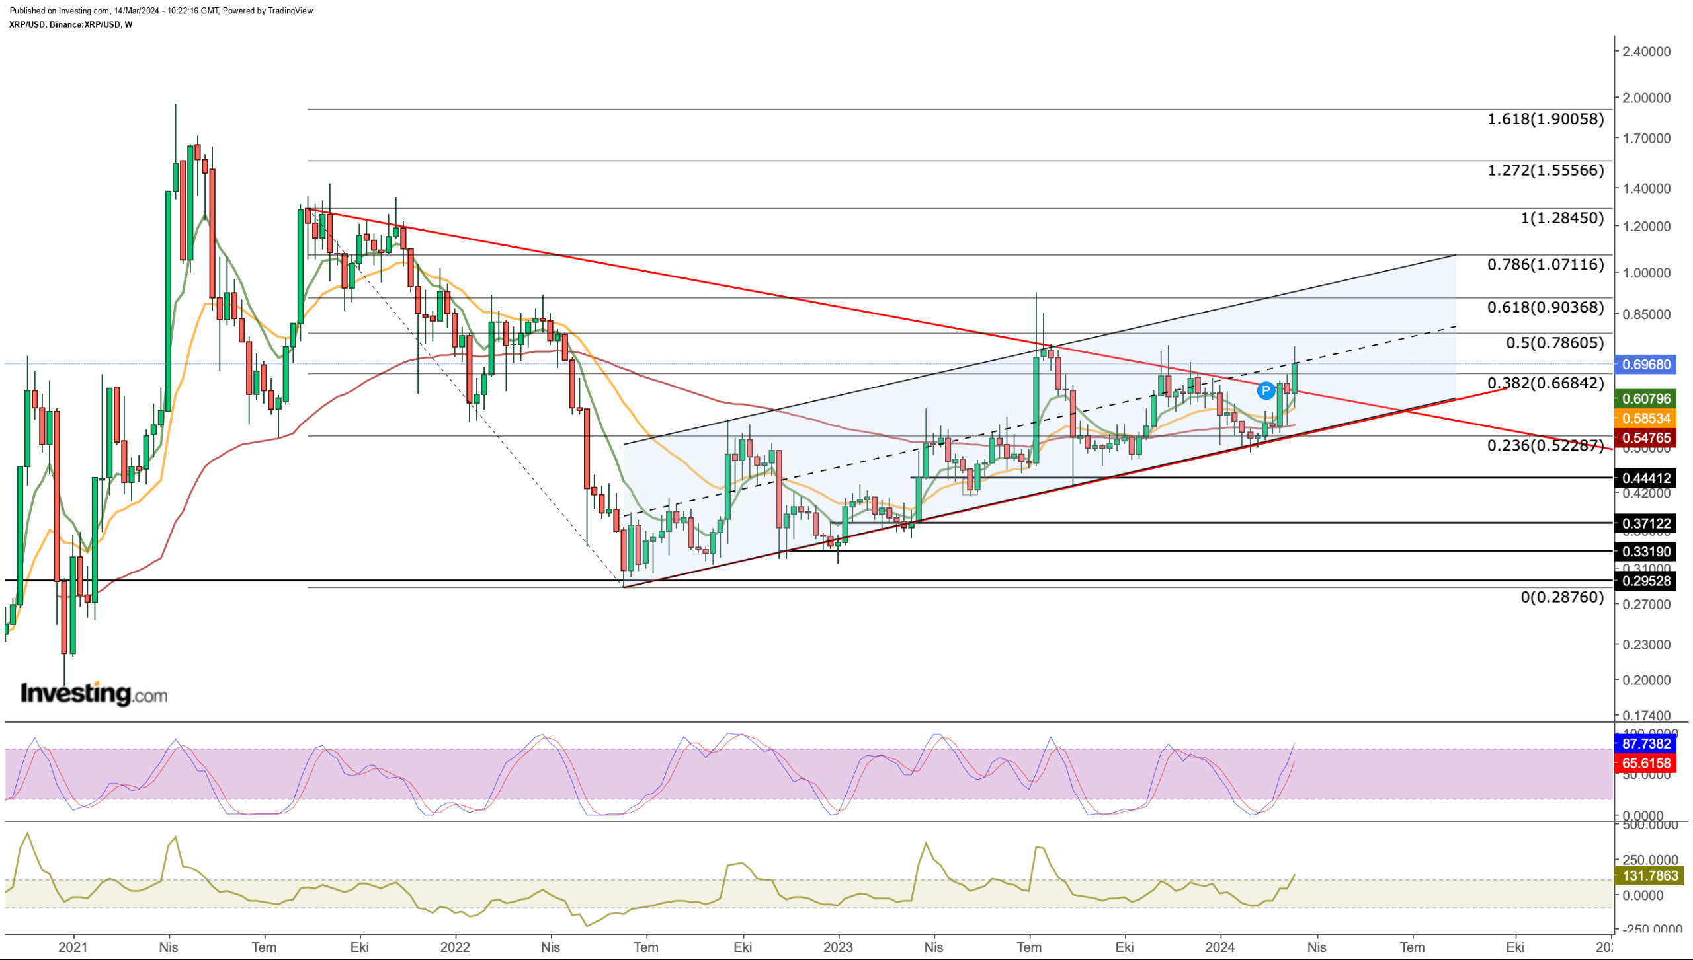The width and height of the screenshot is (1693, 960).
Task: Click Fibonacci label 0.5(0.78605)
Action: (x=1554, y=343)
